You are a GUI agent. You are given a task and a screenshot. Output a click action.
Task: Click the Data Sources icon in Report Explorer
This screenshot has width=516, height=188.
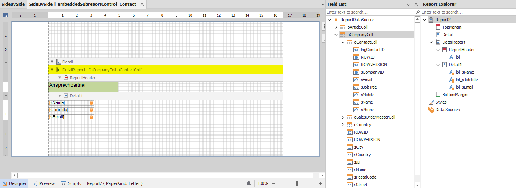click(431, 110)
